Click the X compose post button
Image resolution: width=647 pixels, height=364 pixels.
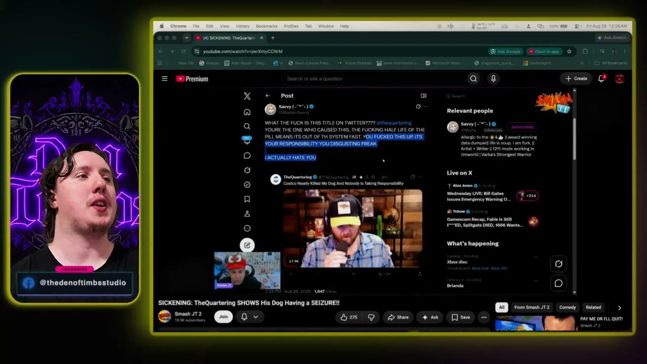247,245
